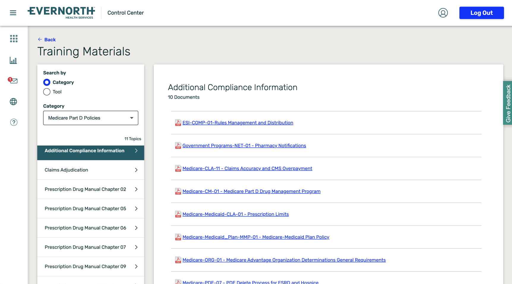Open the apps grid sidebar icon
This screenshot has width=512, height=284.
(14, 39)
